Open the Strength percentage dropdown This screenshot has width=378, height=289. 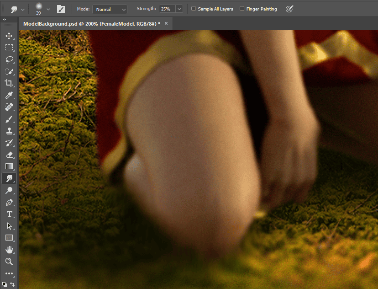click(x=171, y=8)
